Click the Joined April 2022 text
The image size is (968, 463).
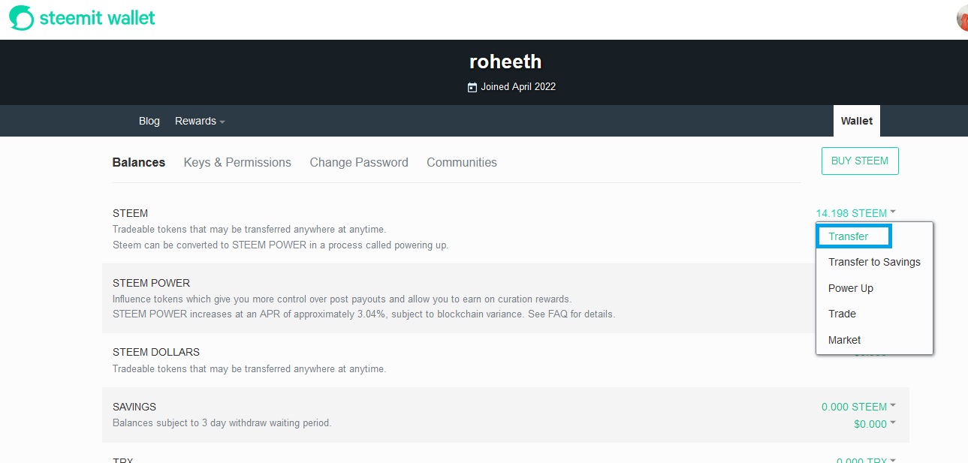click(518, 87)
